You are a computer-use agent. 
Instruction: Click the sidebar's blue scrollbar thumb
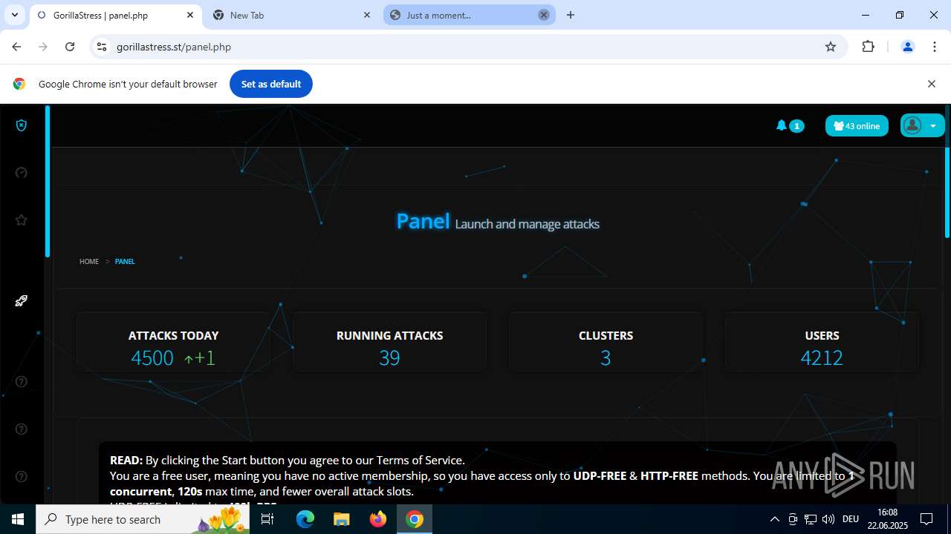[x=48, y=181]
